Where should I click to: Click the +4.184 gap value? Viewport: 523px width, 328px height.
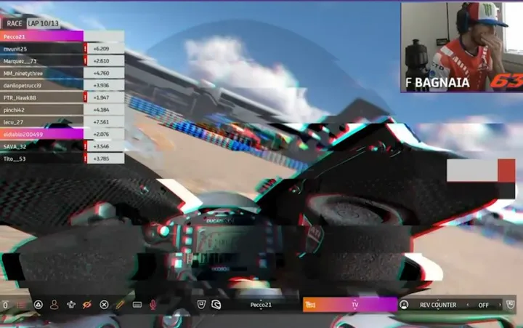(102, 110)
